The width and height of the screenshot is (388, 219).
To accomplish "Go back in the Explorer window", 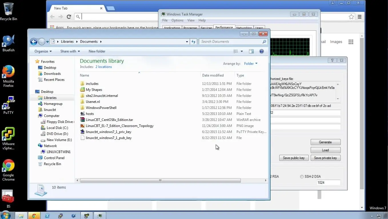I will [34, 42].
